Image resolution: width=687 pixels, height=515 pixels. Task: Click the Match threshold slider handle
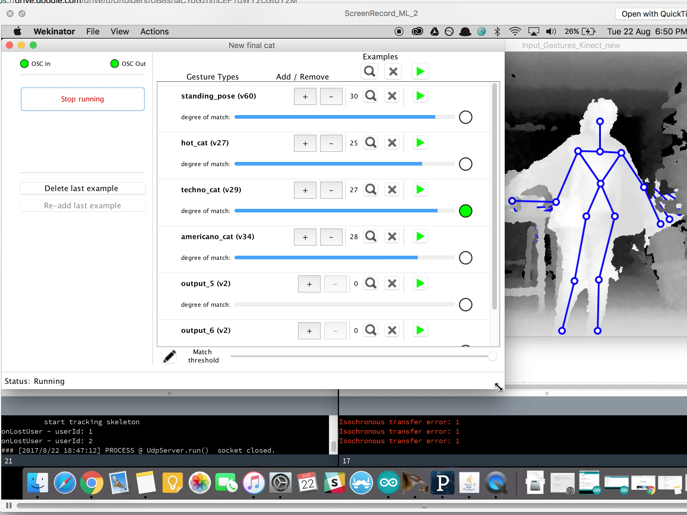pos(492,356)
